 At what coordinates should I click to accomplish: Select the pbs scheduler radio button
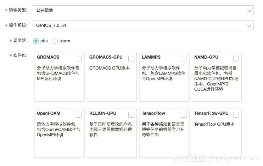tap(36, 41)
